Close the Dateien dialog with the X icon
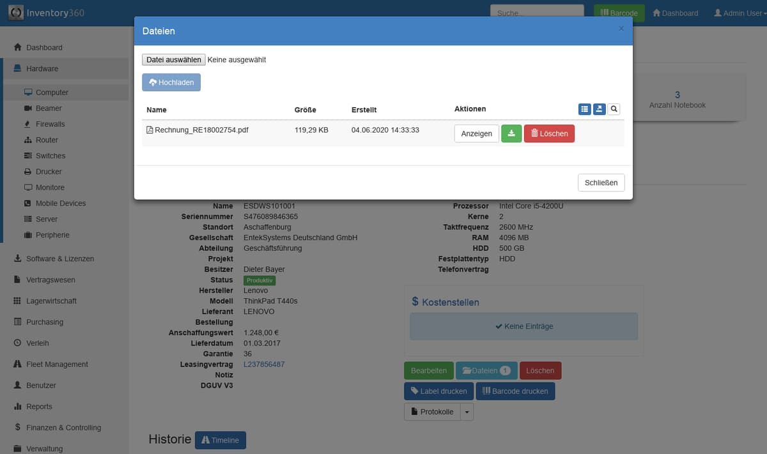 (621, 29)
